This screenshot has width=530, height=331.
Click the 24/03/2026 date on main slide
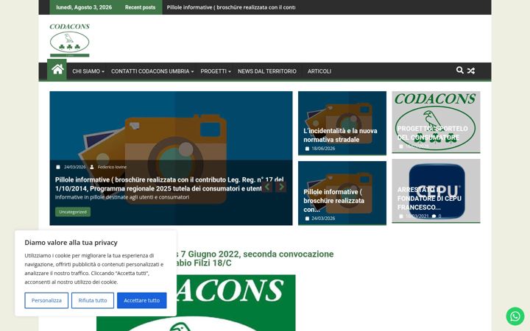pyautogui.click(x=74, y=167)
